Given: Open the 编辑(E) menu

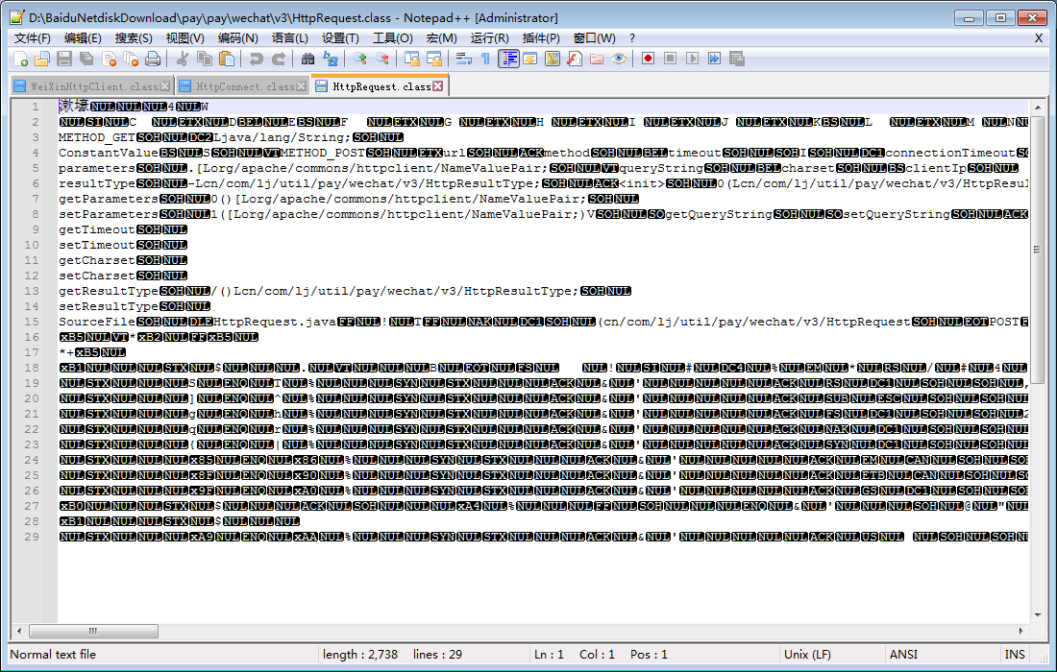Looking at the screenshot, I should point(83,38).
